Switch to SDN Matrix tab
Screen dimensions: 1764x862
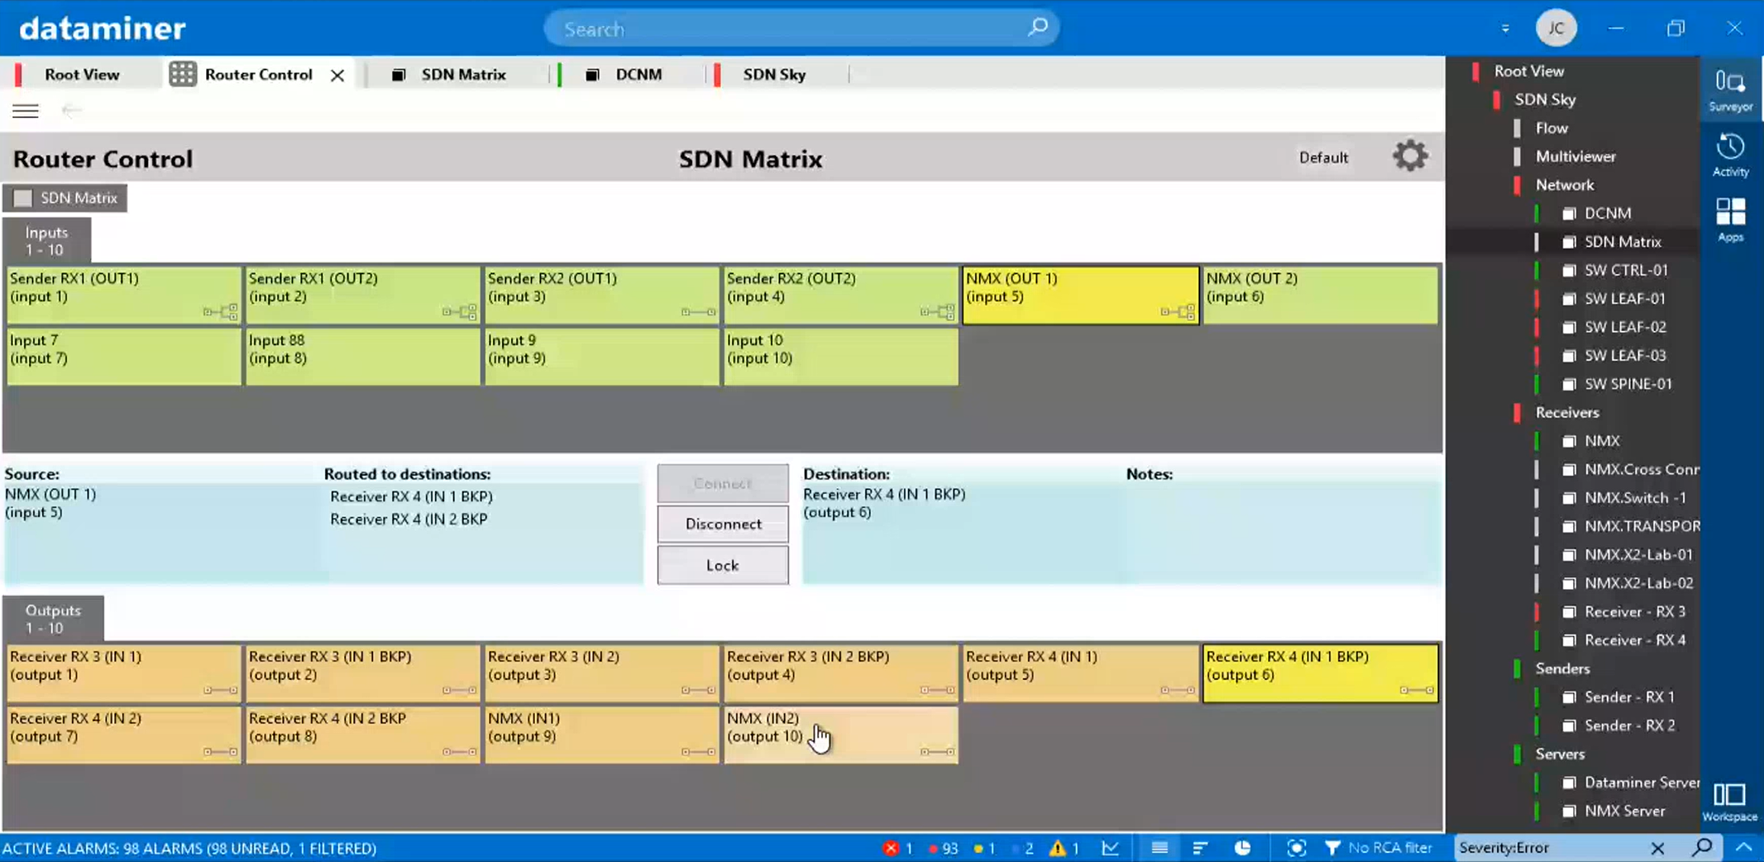[x=463, y=74]
